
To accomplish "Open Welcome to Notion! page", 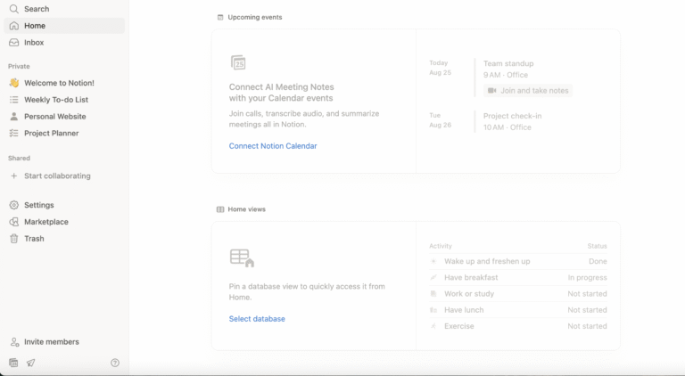I will (64, 83).
